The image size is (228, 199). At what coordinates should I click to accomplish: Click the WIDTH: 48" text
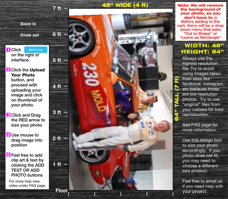tap(204, 45)
